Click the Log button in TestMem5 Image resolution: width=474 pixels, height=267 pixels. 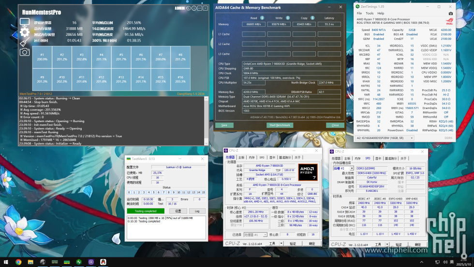(197, 211)
